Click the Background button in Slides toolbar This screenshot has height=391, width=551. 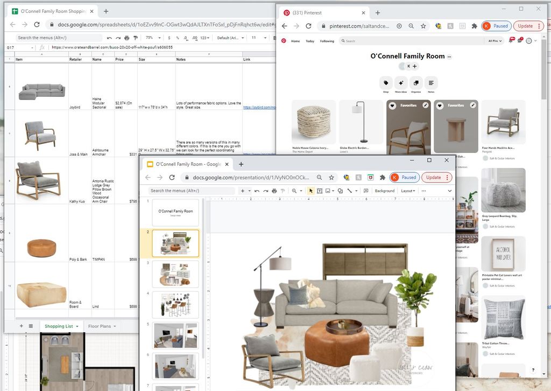(x=384, y=191)
